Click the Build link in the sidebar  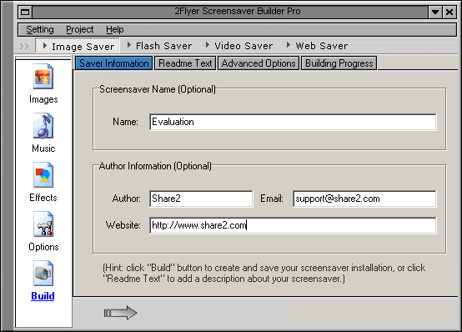[x=43, y=296]
